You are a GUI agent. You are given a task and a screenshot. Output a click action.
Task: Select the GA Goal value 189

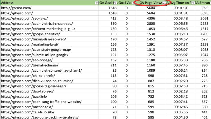click(x=108, y=29)
